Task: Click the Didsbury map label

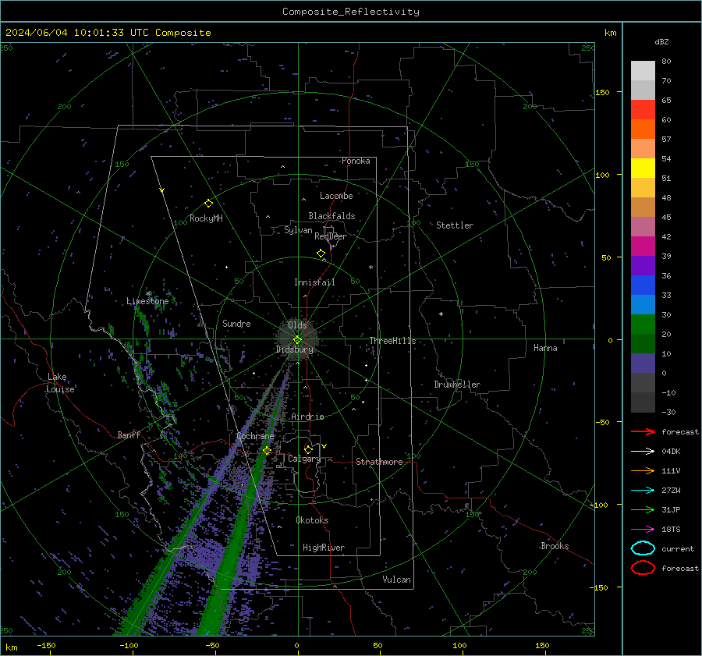Action: 295,349
